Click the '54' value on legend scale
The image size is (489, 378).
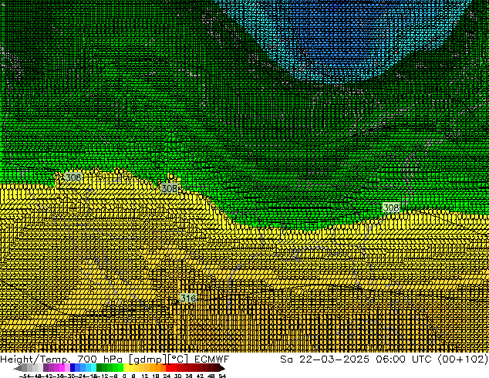coord(222,376)
